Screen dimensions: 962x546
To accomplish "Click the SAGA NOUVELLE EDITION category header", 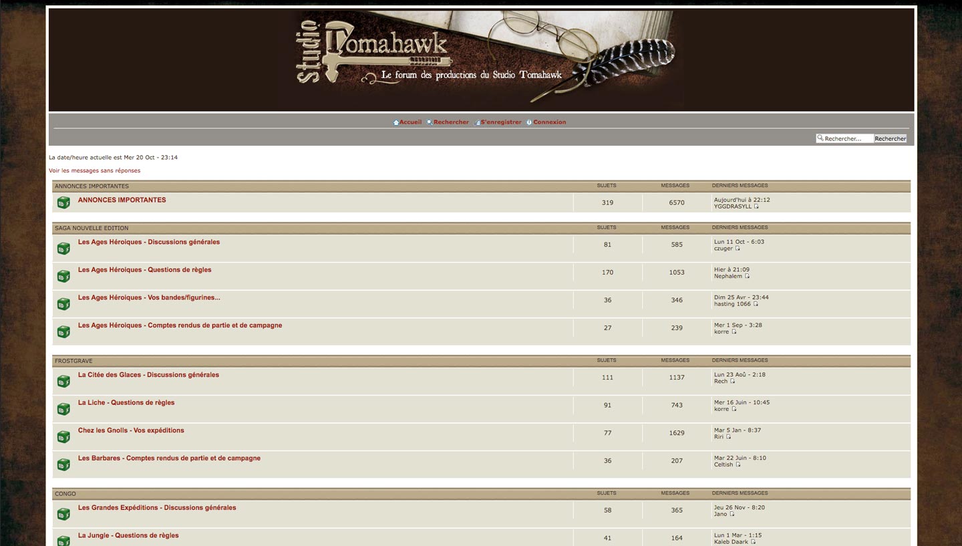I will click(92, 228).
